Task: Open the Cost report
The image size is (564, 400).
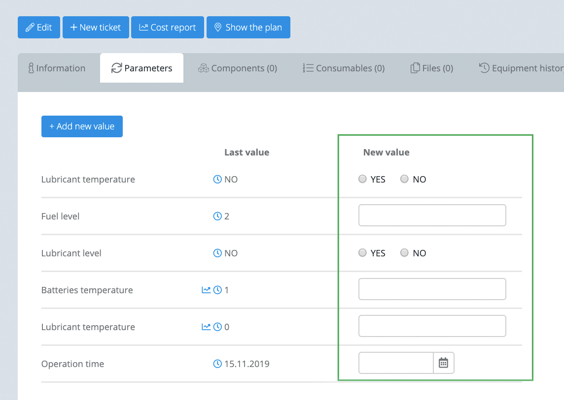Action: 168,27
